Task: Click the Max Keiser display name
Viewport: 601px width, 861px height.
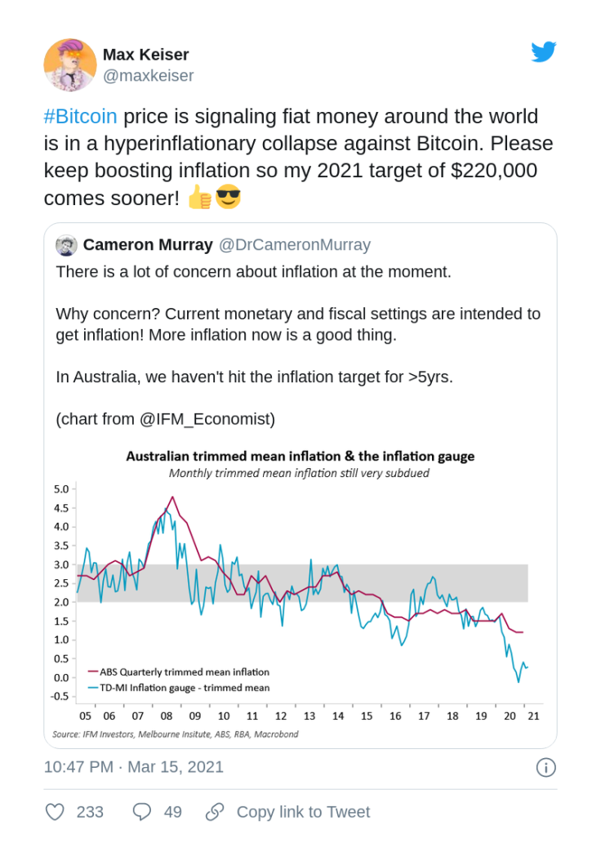Action: click(x=145, y=55)
